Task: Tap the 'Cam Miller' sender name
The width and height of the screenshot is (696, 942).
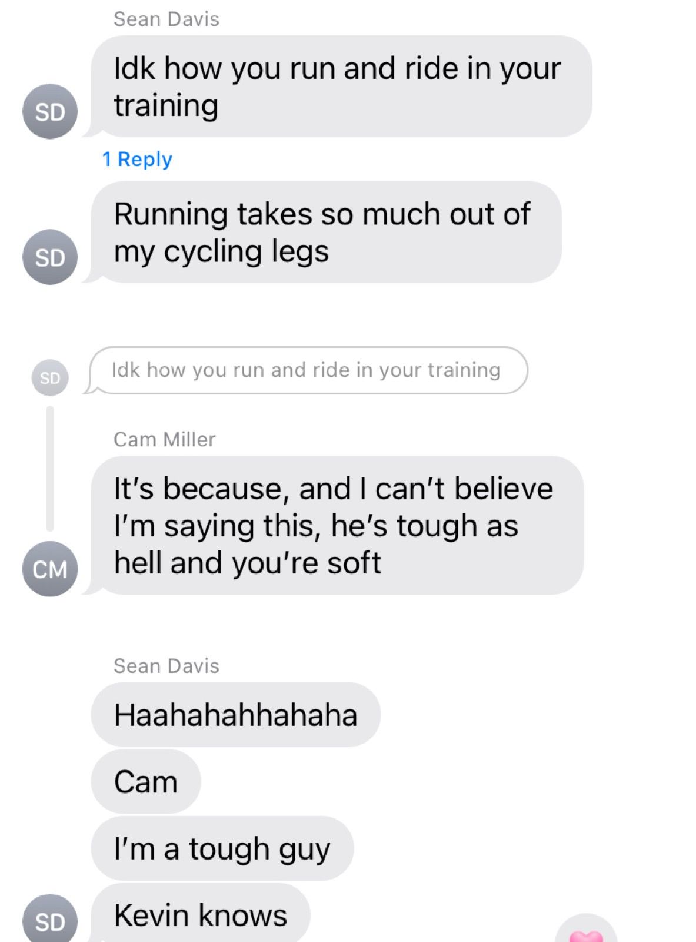Action: 165,439
